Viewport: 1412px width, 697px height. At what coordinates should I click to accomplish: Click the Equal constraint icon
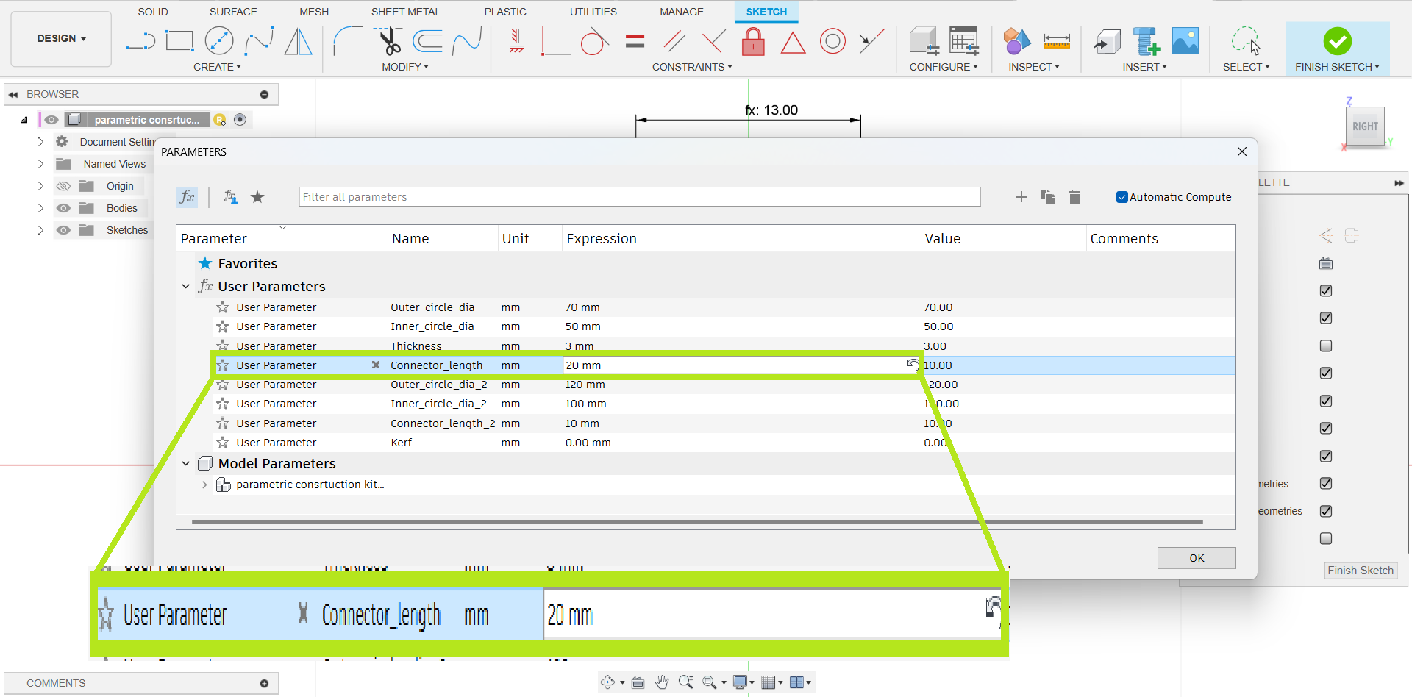635,42
